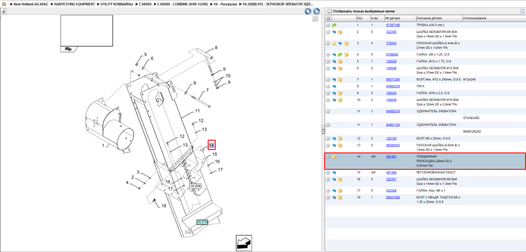Click the square button at diagram top-right

click(x=315, y=19)
